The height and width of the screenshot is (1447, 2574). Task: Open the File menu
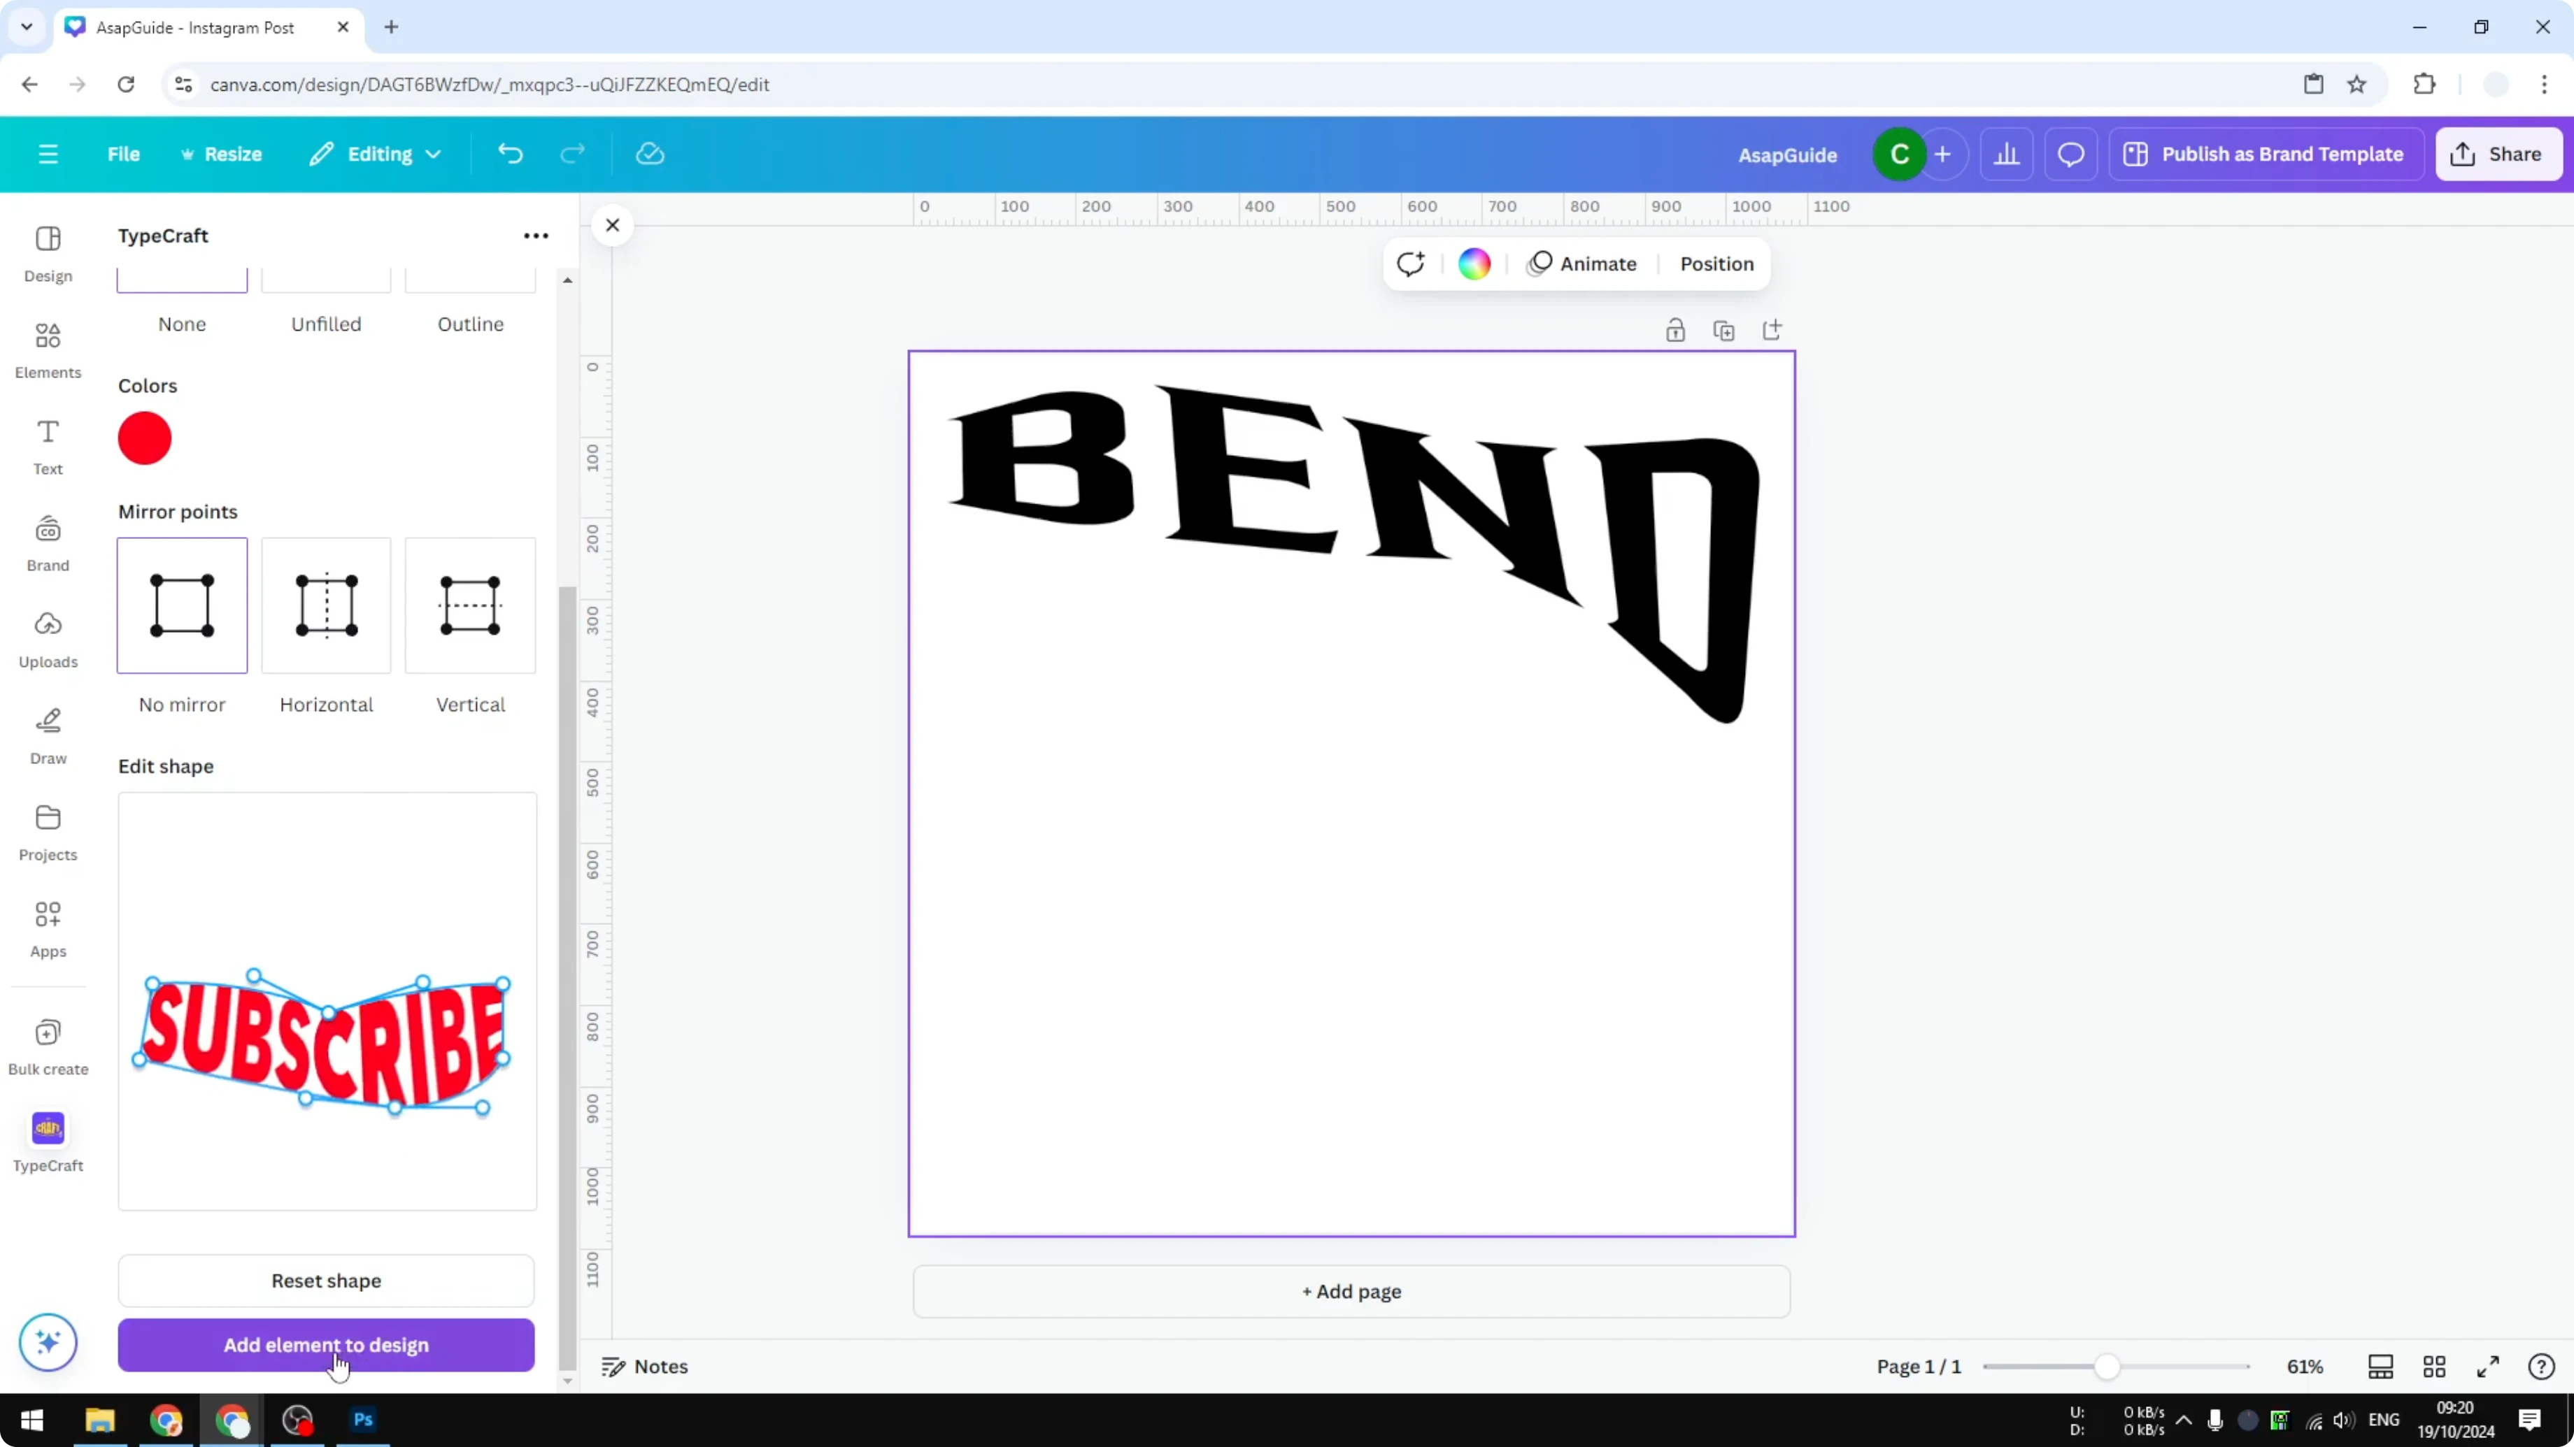[x=124, y=153]
